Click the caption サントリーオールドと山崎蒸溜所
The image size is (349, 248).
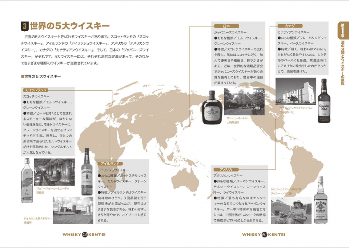click(238, 120)
